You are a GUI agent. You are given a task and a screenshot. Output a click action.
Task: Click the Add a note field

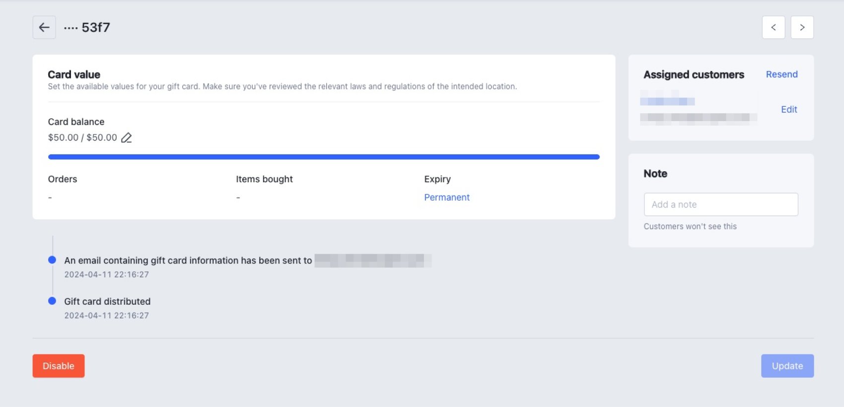coord(720,204)
